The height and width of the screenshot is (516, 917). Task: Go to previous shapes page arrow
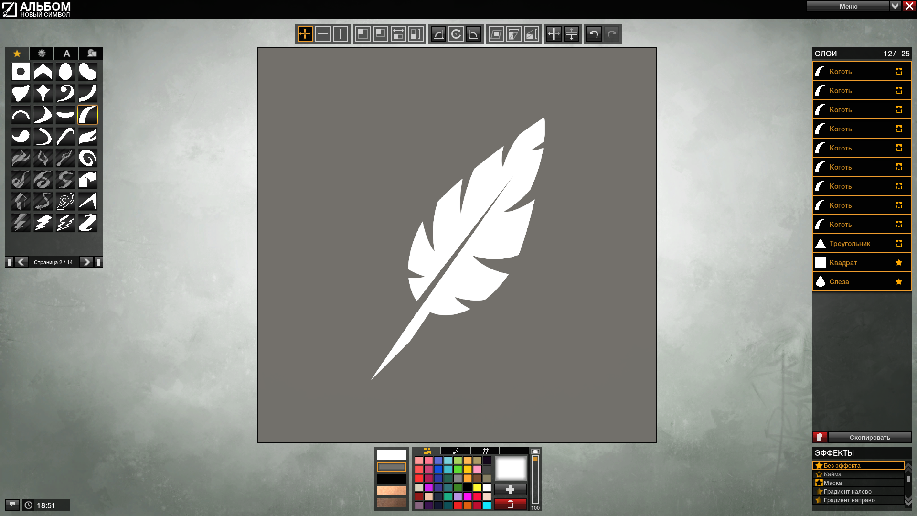[x=21, y=262]
